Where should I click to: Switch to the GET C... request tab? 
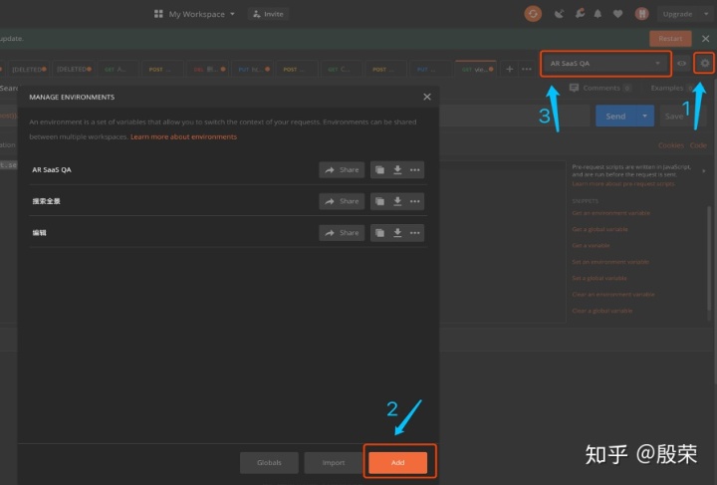click(342, 69)
